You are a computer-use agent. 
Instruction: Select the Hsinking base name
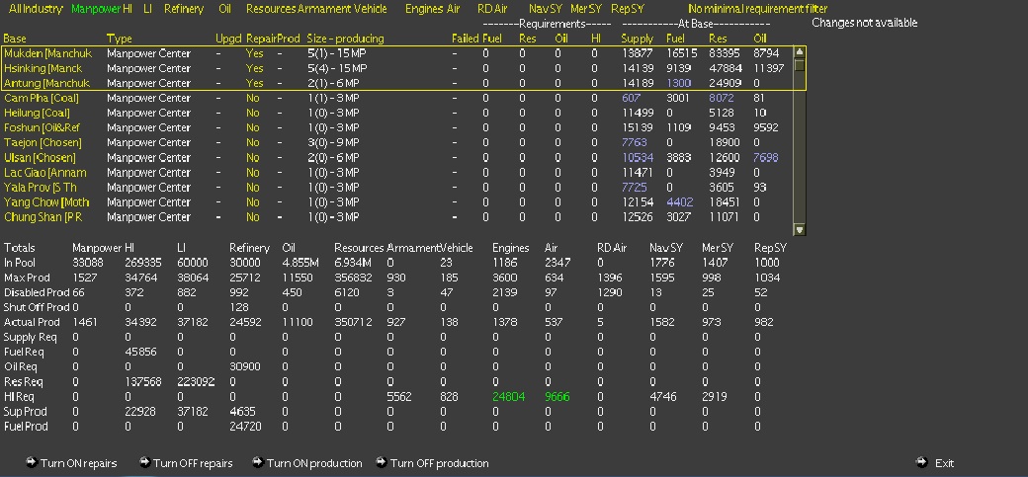pos(43,68)
